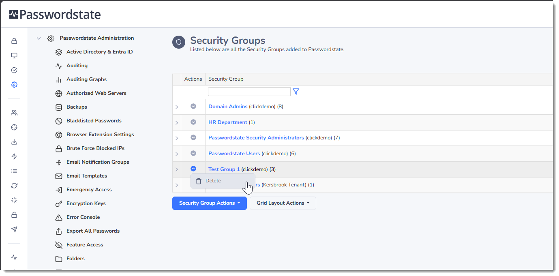Screen dimensions: 559x276
Task: Click the database icon for Backups
Action: (x=59, y=107)
